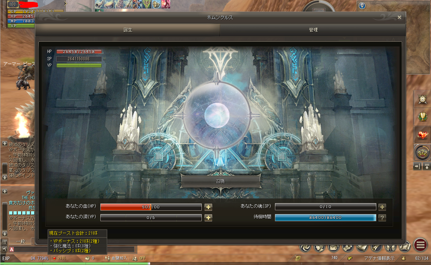The image size is (431, 265).
Task: Click the computer coins icon near 740
Action: coord(298,258)
